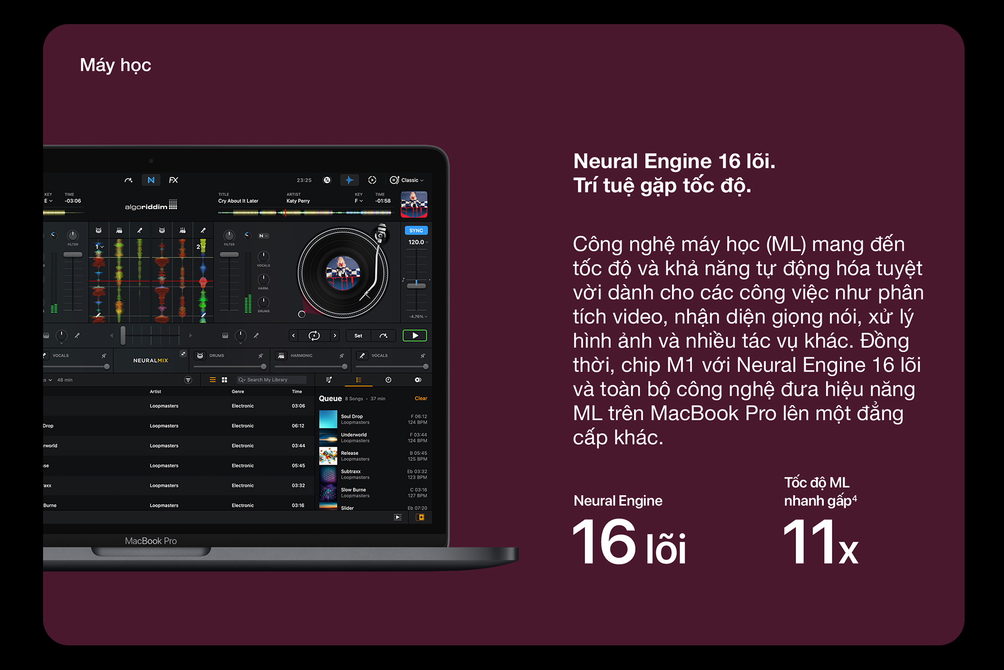Toggle the grid view list icon
The image size is (1004, 670).
point(225,381)
